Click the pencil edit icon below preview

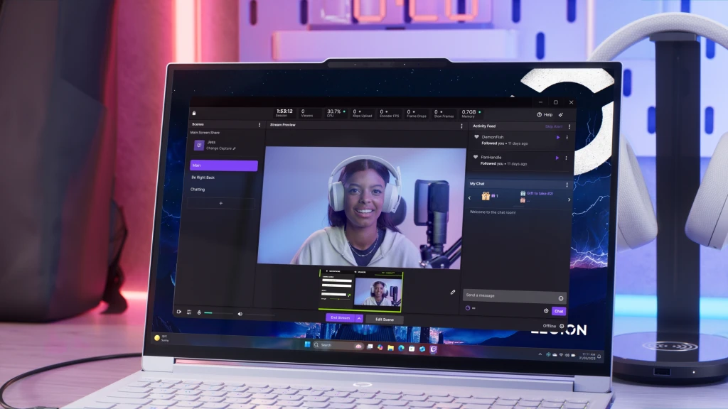(452, 292)
